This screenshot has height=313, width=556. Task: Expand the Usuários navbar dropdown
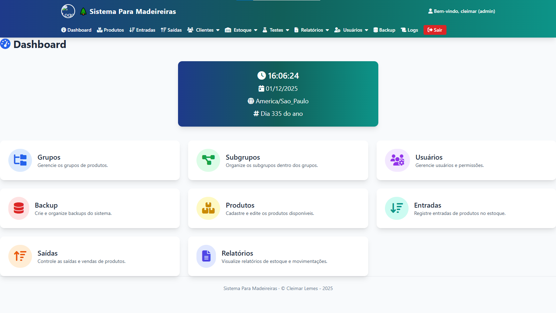point(351,30)
